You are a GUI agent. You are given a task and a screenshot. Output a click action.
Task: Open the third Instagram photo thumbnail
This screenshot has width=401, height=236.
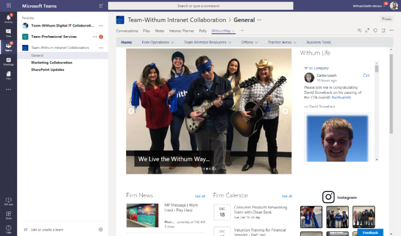[364, 217]
